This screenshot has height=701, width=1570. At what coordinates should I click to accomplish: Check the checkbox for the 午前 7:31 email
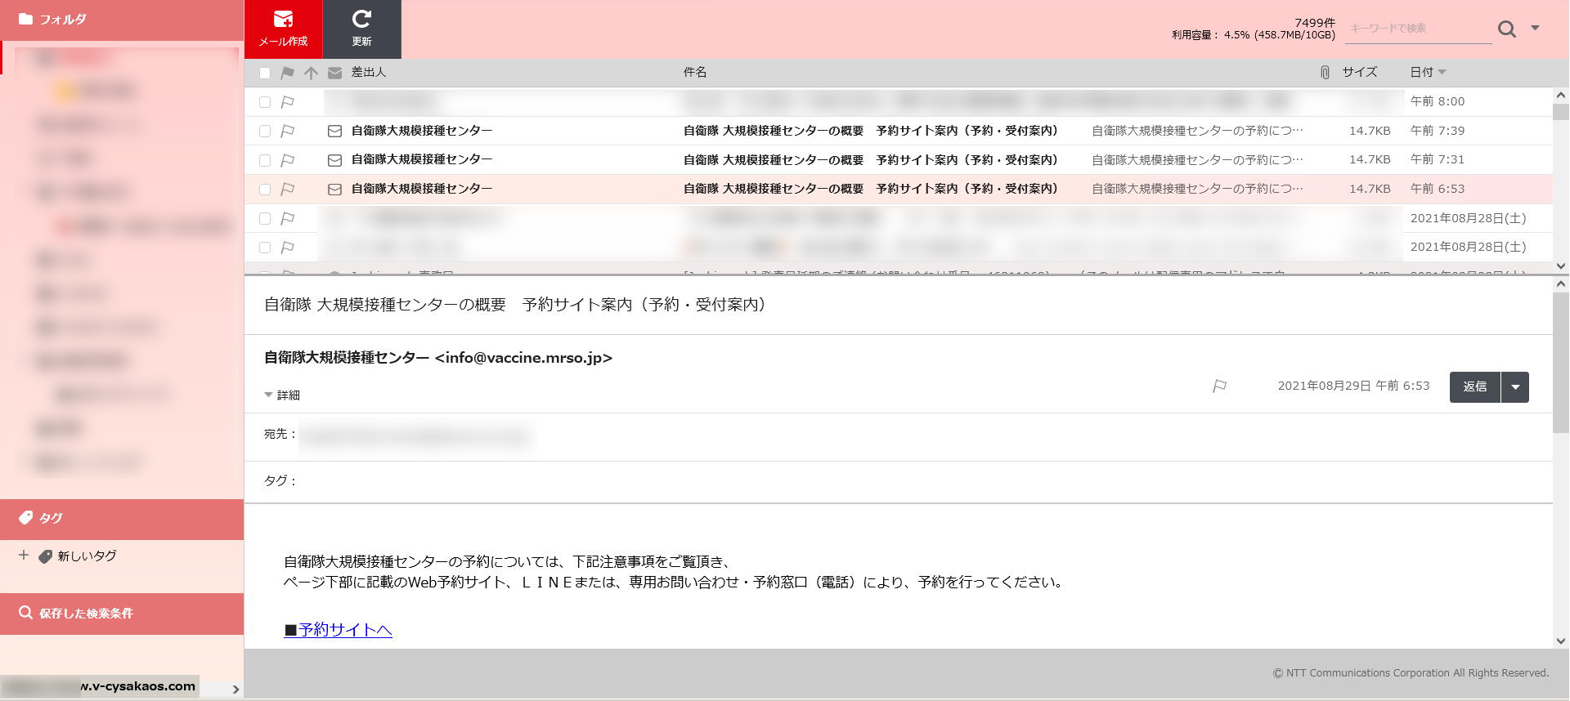[x=265, y=160]
